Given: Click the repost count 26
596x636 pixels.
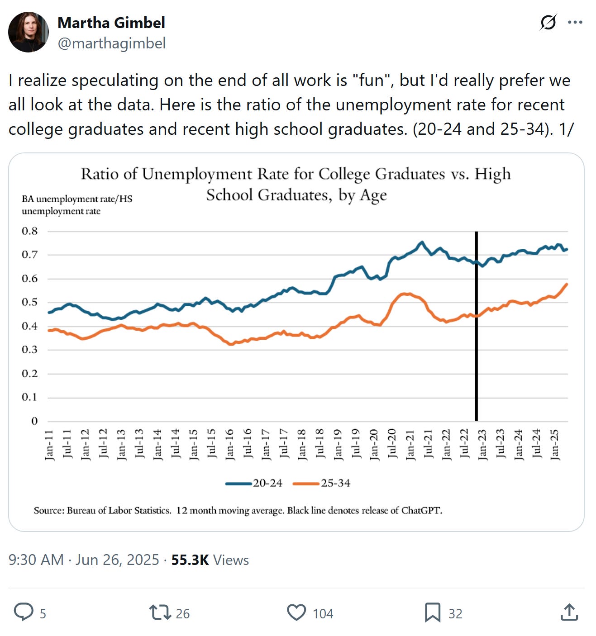Looking at the screenshot, I should (182, 613).
